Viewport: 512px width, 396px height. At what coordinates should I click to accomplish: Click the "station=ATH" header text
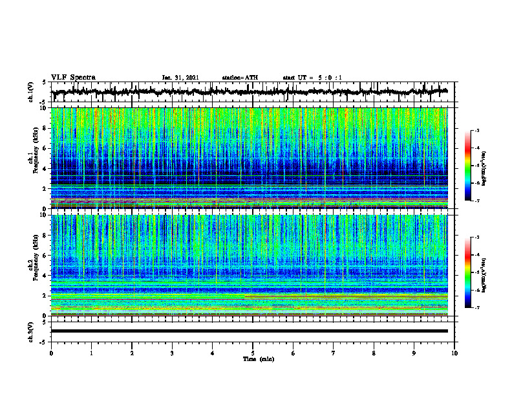click(240, 78)
